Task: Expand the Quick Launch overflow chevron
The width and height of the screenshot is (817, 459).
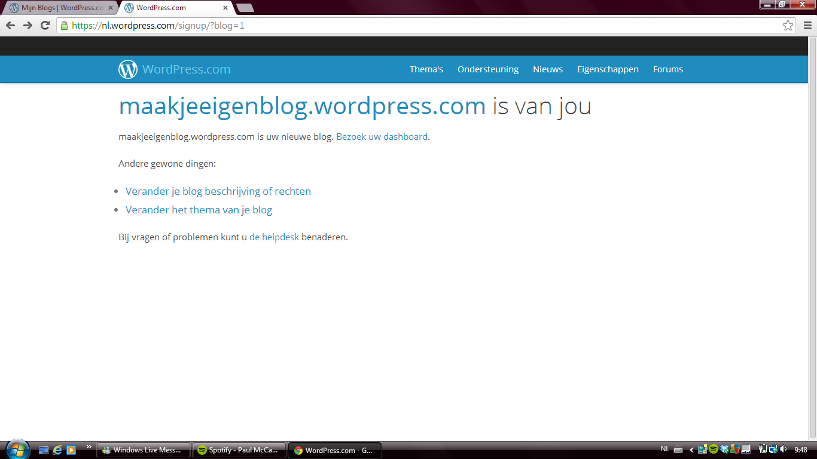Action: [89, 447]
